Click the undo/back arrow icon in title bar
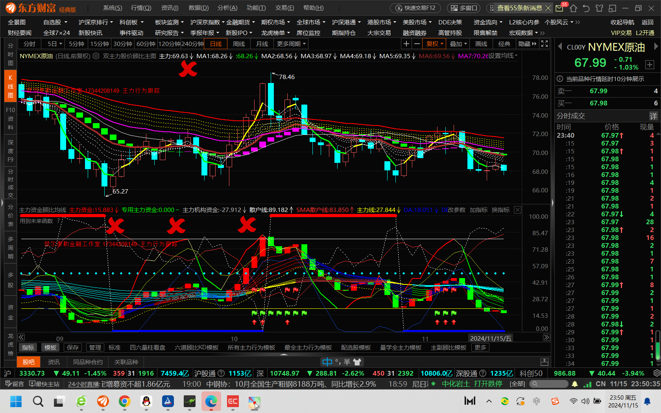Viewport: 661px width, 413px height. (x=586, y=8)
